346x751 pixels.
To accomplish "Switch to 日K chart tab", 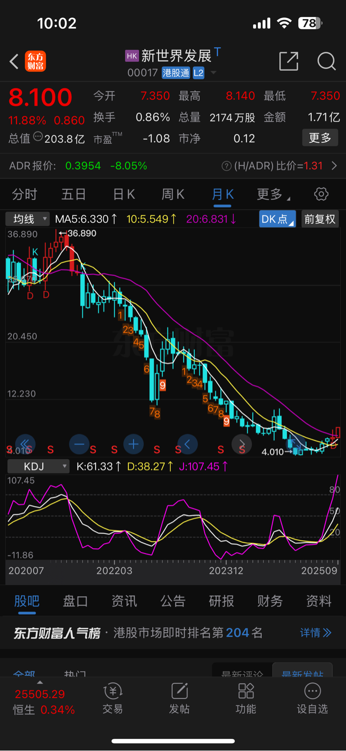I will click(x=124, y=194).
